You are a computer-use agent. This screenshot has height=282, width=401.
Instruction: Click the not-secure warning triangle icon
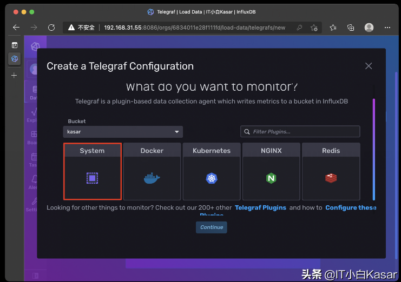(x=71, y=28)
